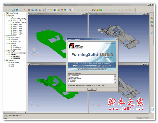
Task: Click the report document icon in right sidebar
Action: (151, 33)
